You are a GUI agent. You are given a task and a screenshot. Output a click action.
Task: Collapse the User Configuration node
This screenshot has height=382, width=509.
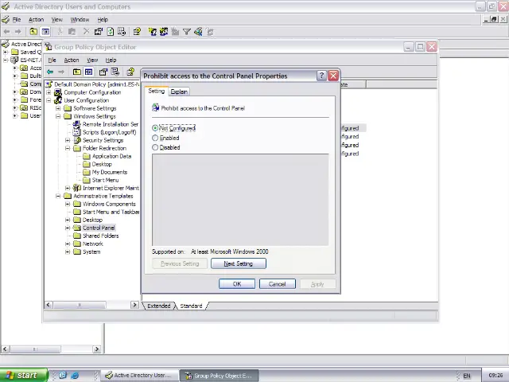pos(49,100)
